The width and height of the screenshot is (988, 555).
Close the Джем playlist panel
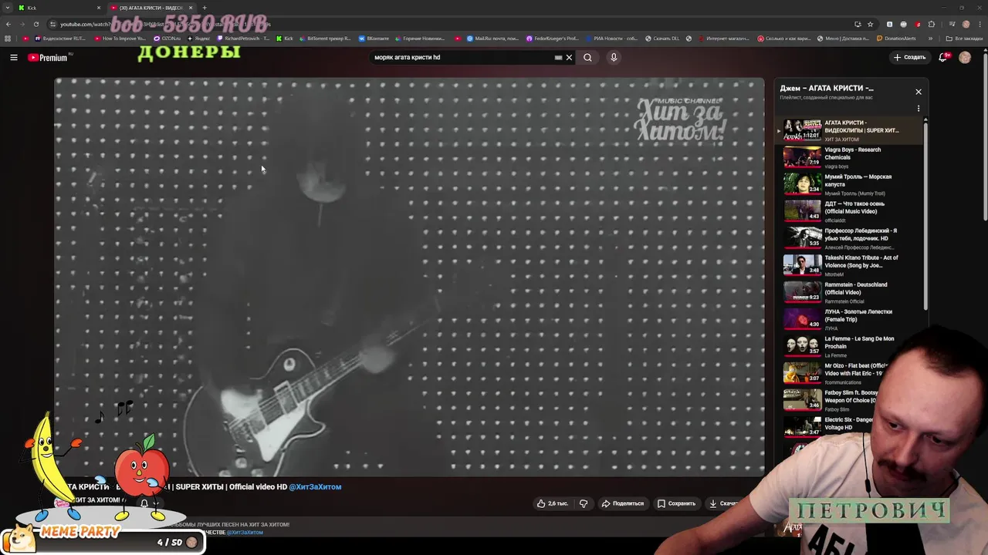click(919, 92)
